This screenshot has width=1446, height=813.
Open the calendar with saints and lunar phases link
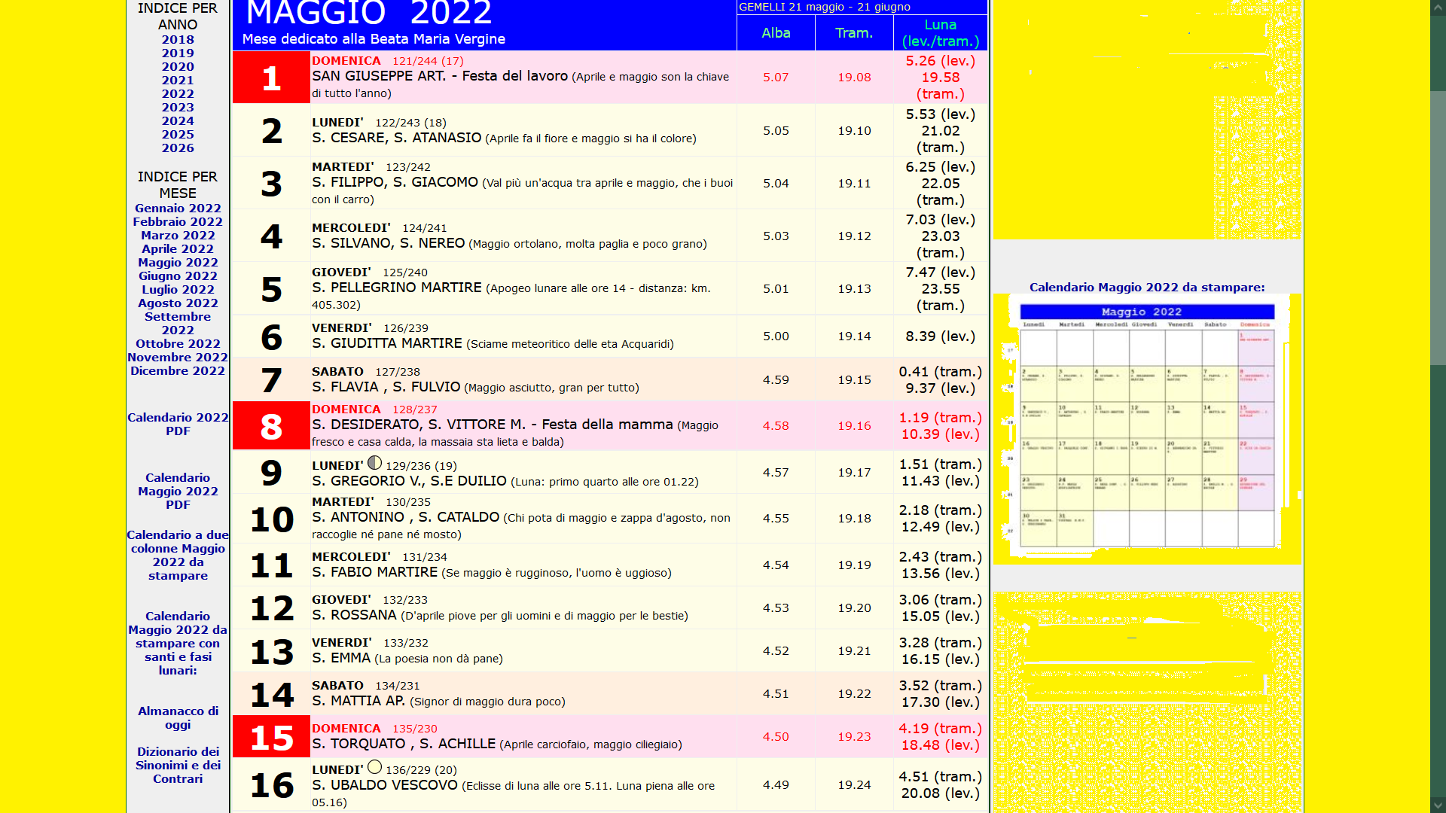pos(178,643)
